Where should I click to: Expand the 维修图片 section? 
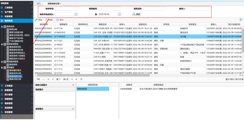click(73, 109)
